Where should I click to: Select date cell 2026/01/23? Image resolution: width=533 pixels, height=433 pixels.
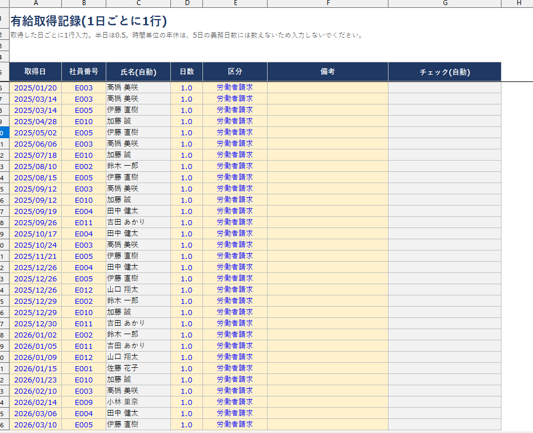tap(35, 379)
